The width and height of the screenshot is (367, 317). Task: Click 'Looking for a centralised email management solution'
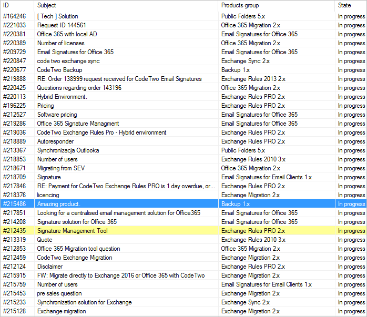pos(119,213)
